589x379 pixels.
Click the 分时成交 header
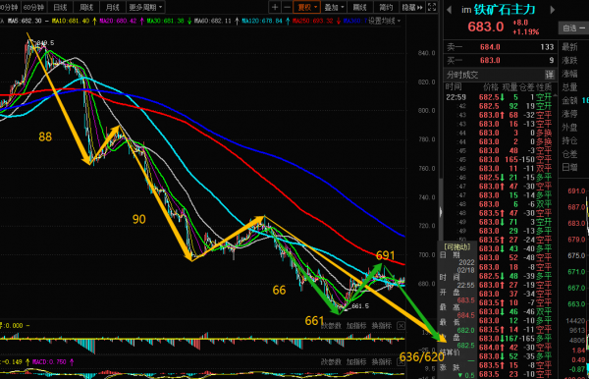pos(462,75)
